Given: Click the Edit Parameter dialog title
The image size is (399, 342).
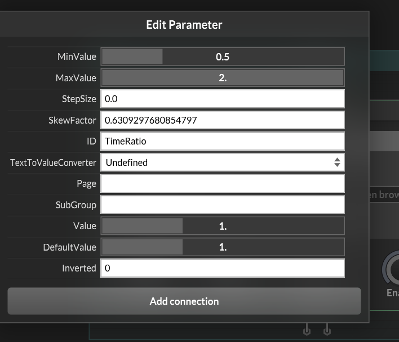Looking at the screenshot, I should pos(184,25).
